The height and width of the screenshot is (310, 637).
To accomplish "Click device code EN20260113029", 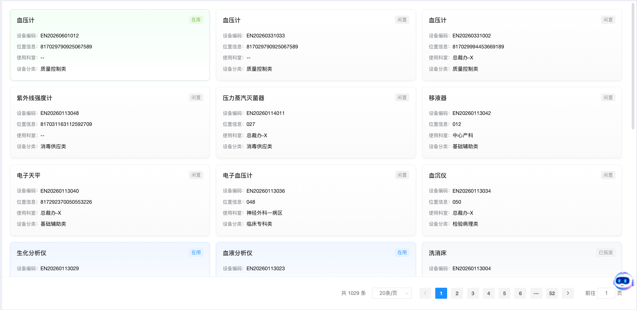I will click(60, 268).
